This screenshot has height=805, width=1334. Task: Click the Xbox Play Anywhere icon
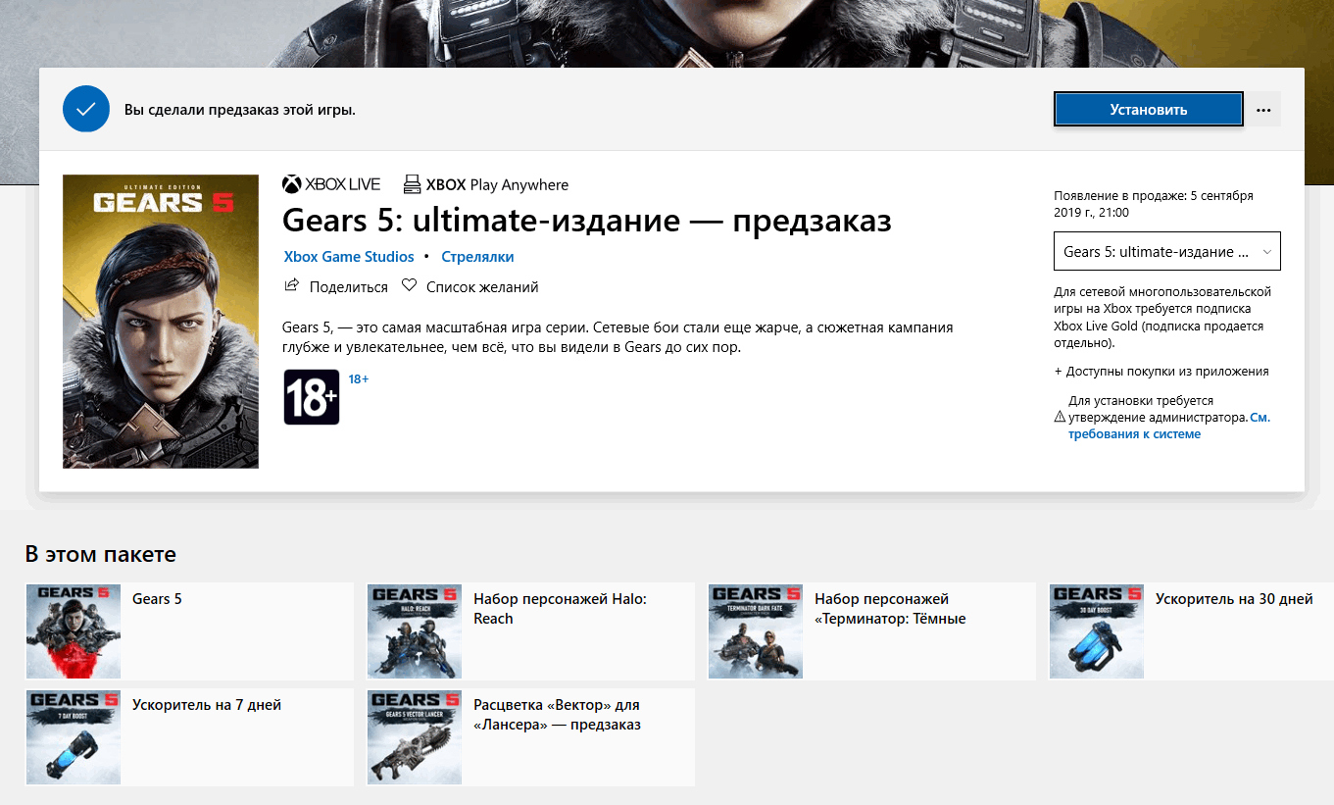pyautogui.click(x=413, y=184)
